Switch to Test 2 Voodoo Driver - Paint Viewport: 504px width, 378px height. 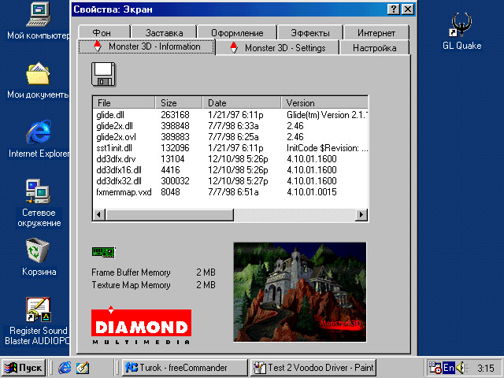tap(313, 368)
